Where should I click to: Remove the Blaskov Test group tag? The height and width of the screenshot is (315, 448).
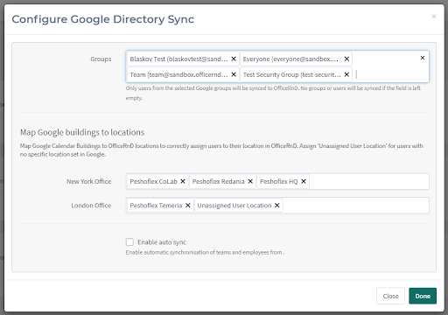[x=234, y=59]
